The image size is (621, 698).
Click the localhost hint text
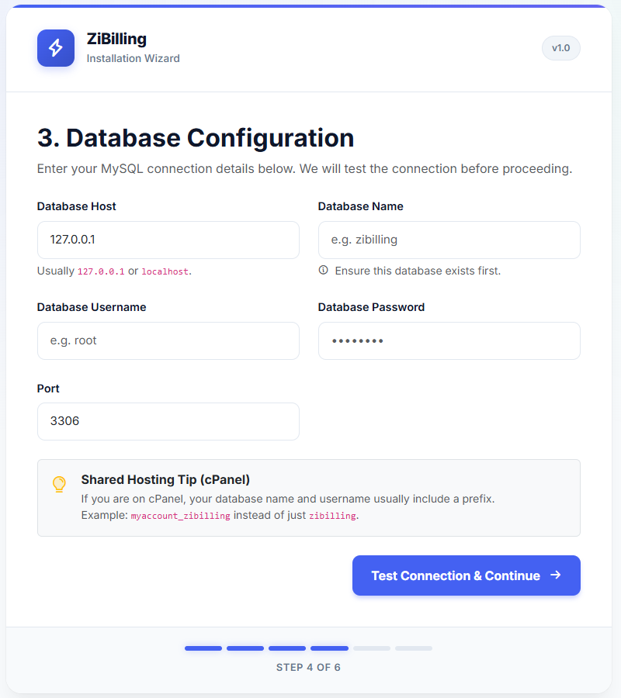pos(165,271)
